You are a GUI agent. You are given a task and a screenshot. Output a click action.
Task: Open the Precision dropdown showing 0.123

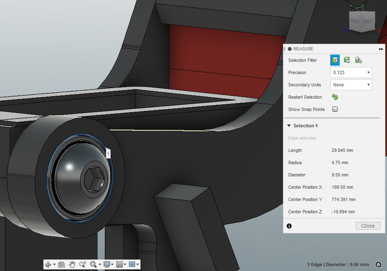click(x=351, y=72)
